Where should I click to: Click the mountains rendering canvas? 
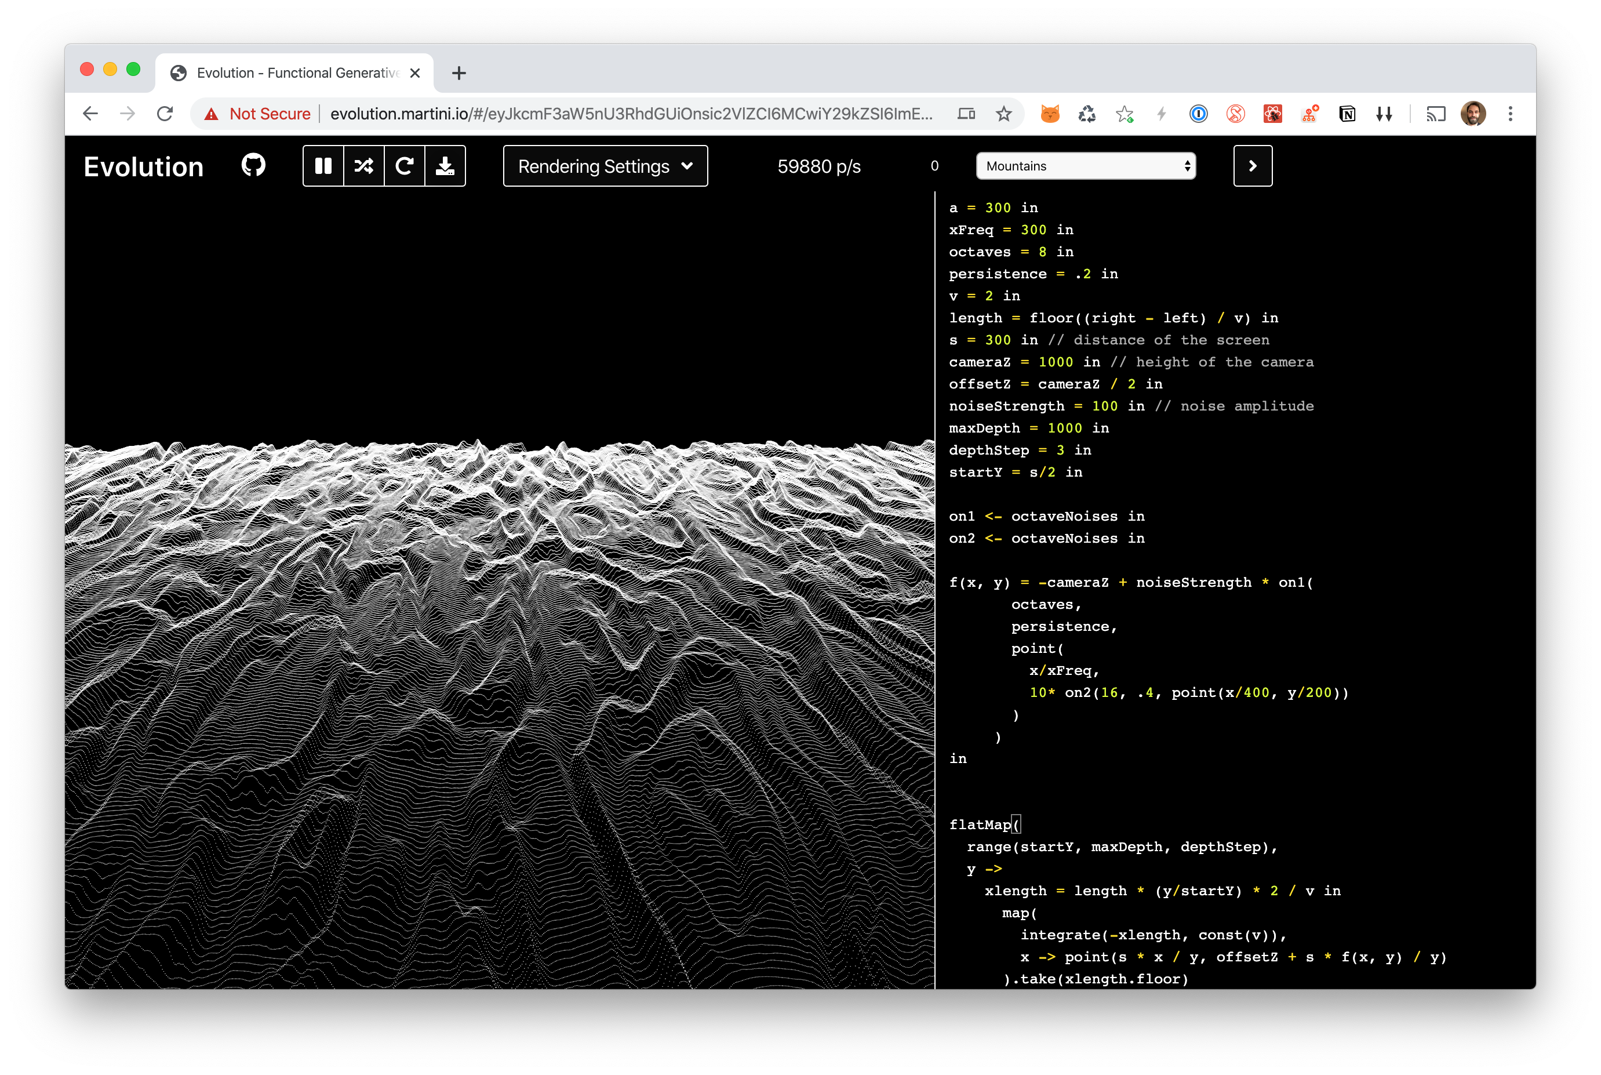pos(500,590)
